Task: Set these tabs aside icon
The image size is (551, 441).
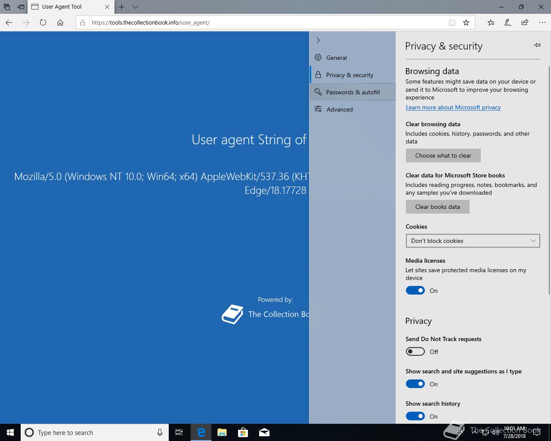Action: 21,7
